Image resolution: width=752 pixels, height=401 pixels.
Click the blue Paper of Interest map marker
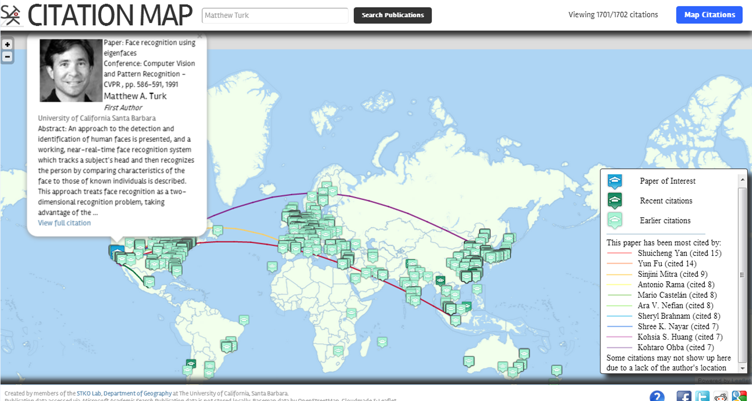coord(117,251)
